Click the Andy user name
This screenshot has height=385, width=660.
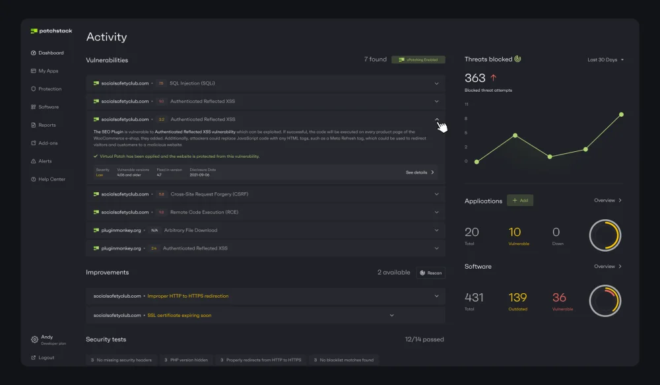click(x=47, y=337)
